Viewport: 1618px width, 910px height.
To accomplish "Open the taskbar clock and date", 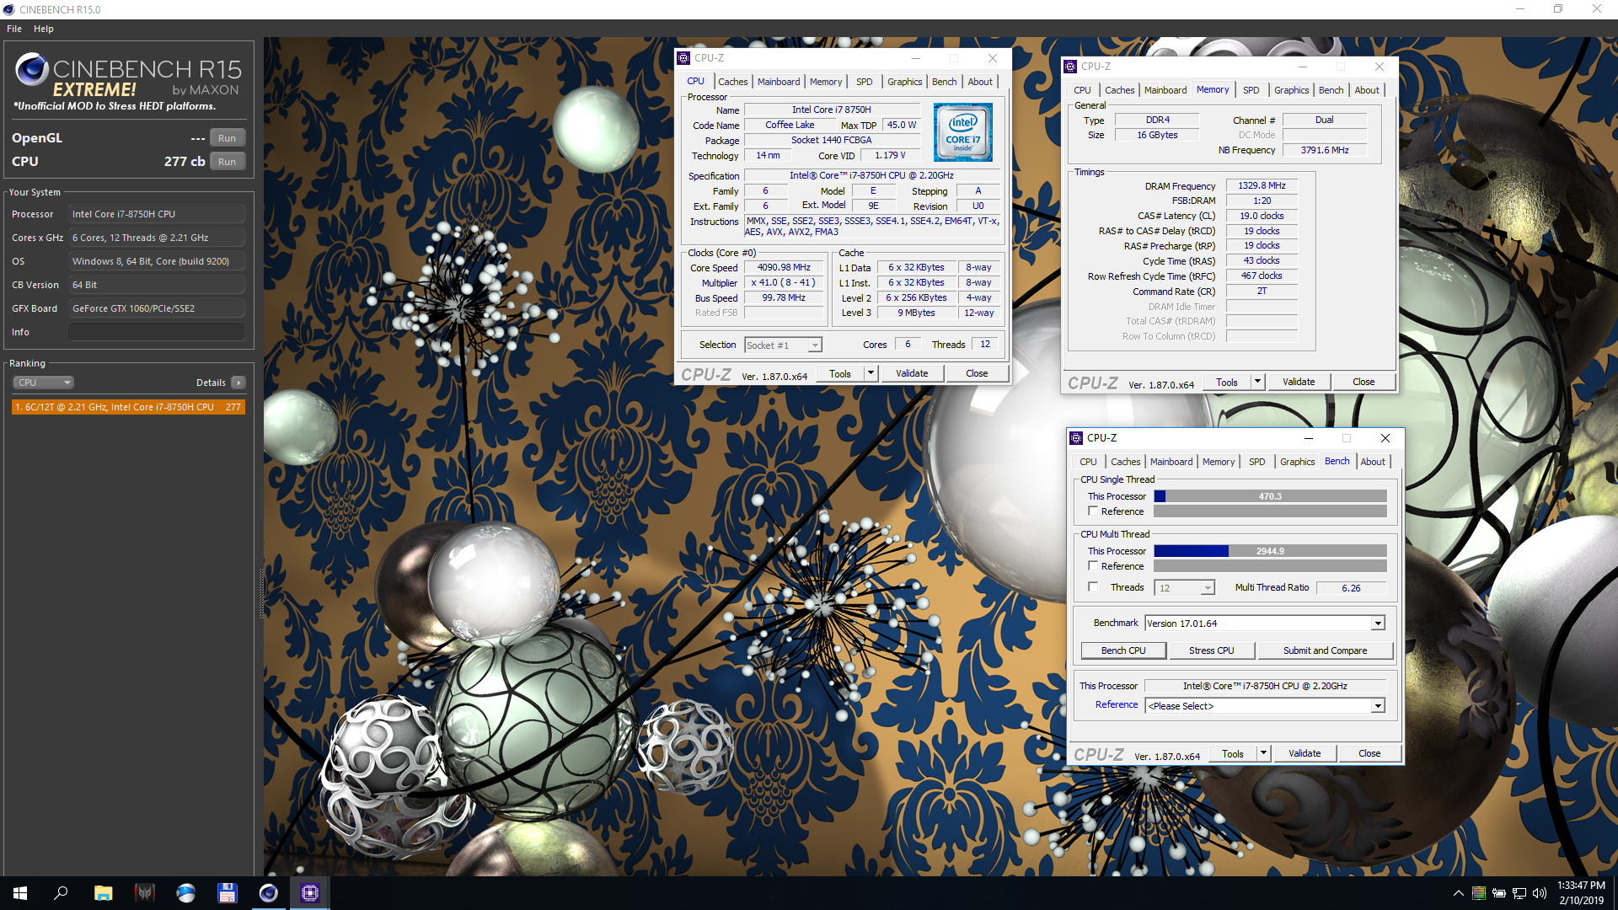I will pos(1582,893).
